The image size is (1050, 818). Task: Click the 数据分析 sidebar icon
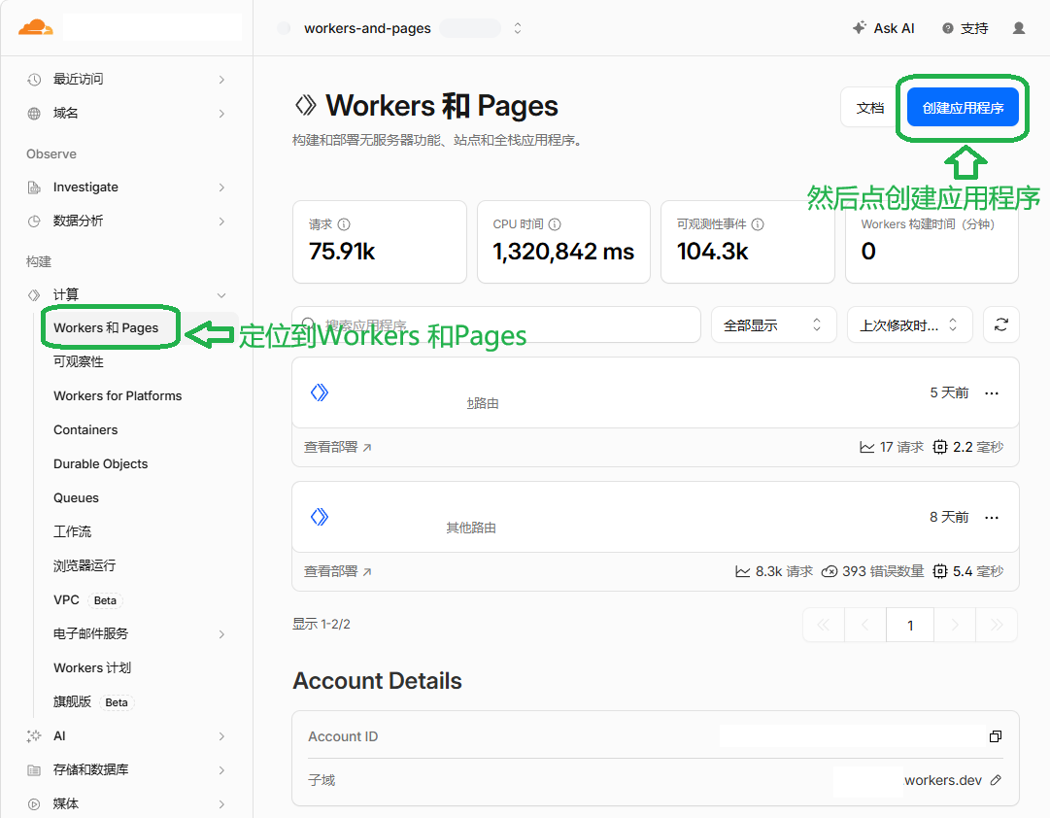click(34, 222)
